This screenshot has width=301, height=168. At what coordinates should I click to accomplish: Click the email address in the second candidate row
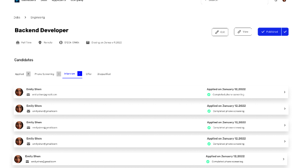45,111
